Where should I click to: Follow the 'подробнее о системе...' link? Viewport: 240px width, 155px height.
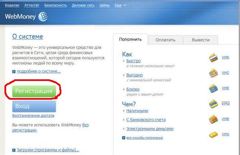[x=39, y=71]
